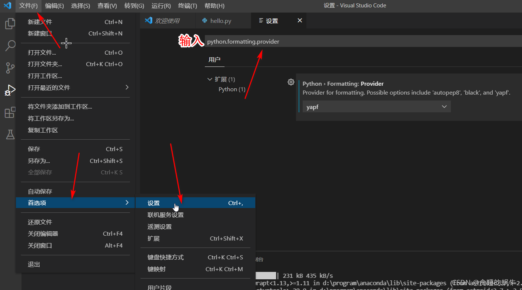
Task: Click 扩展 in the Preferences submenu
Action: click(195, 238)
